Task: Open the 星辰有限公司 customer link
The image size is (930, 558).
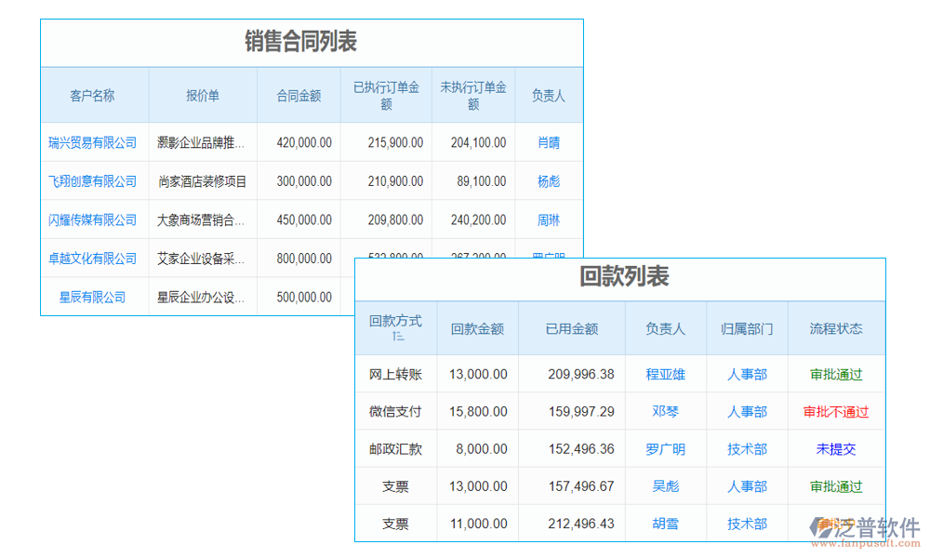Action: (93, 297)
